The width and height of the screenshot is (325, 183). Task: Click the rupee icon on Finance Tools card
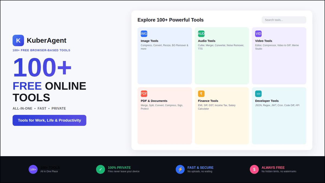[x=201, y=94]
